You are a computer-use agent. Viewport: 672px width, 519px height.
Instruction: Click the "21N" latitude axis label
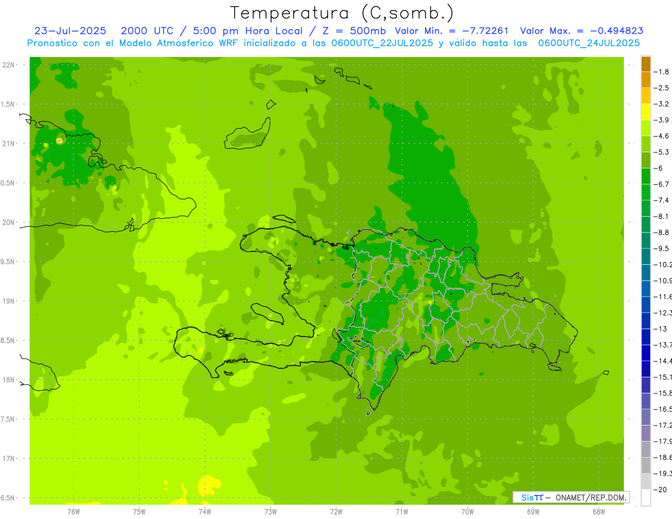[x=8, y=143]
